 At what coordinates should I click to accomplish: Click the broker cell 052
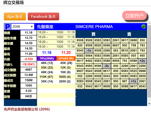[80, 76]
